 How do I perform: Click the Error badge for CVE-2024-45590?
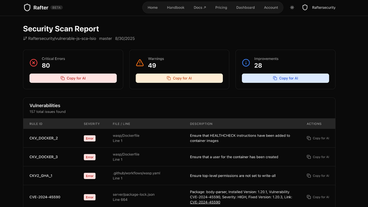90,197
